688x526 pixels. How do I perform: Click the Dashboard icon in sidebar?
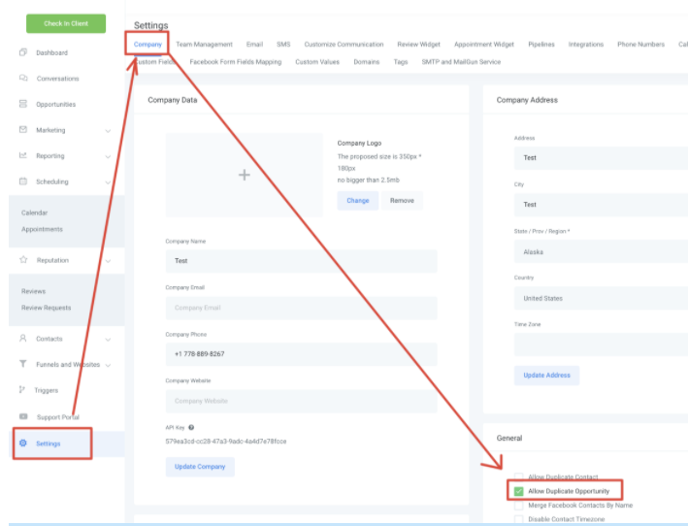(23, 52)
